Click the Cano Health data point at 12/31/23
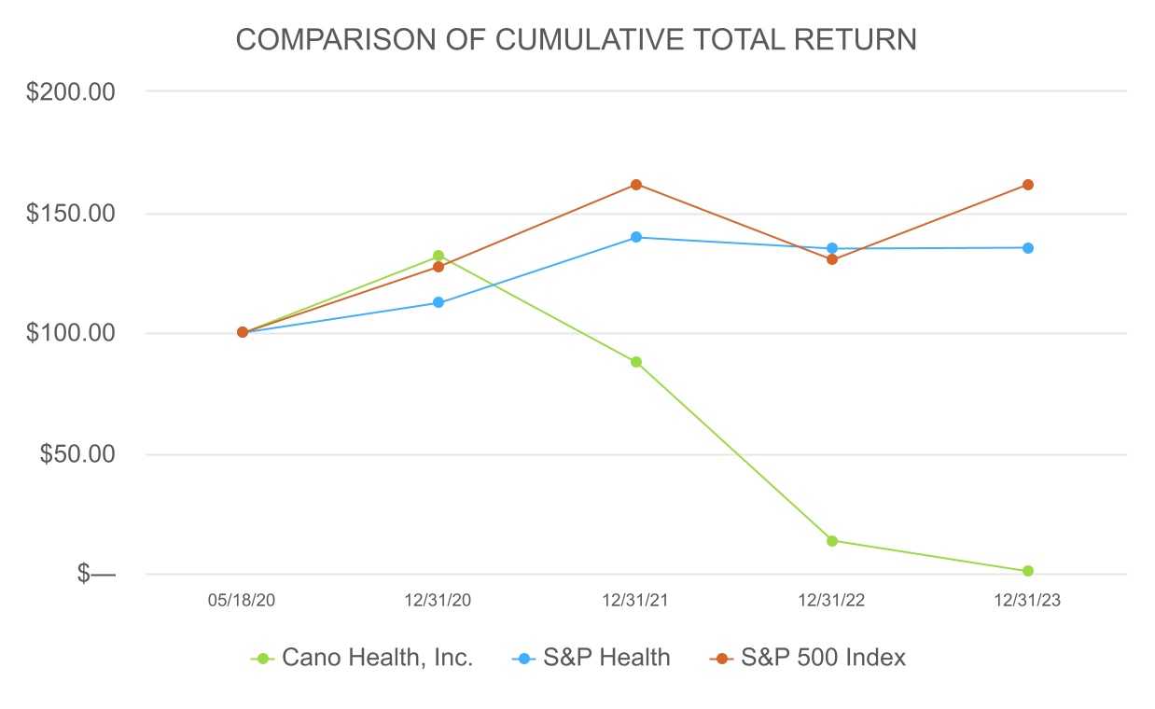Image resolution: width=1155 pixels, height=709 pixels. click(1028, 571)
